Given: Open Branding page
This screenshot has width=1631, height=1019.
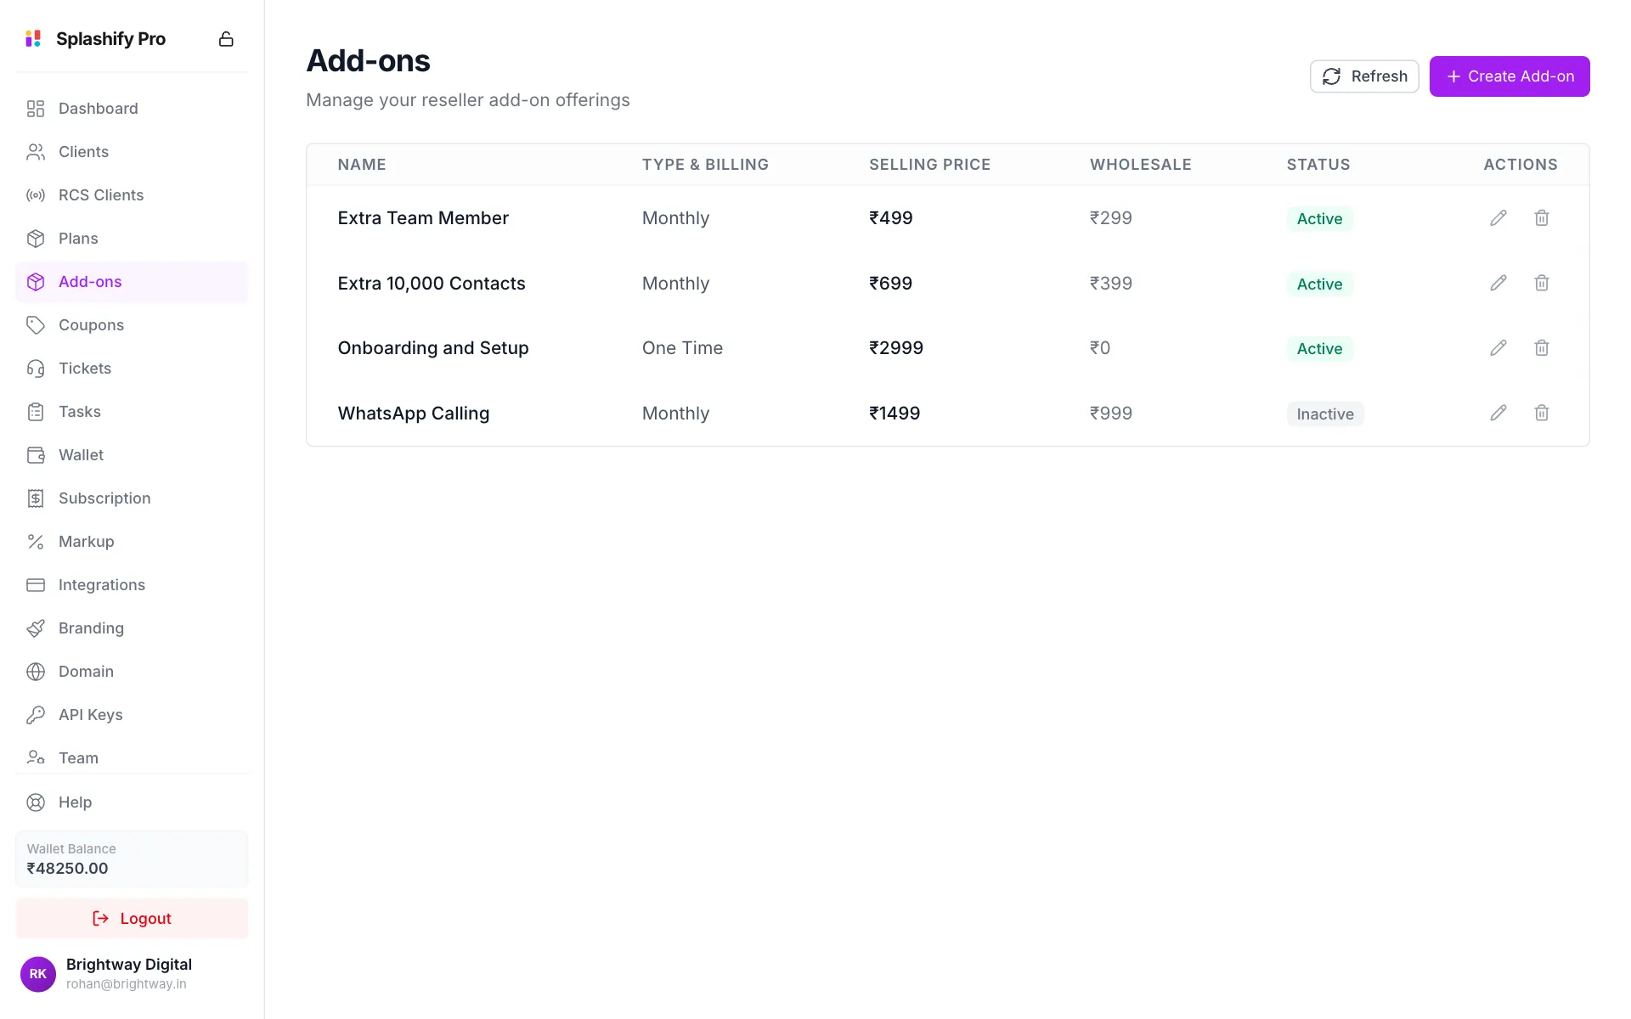Looking at the screenshot, I should click(x=132, y=628).
